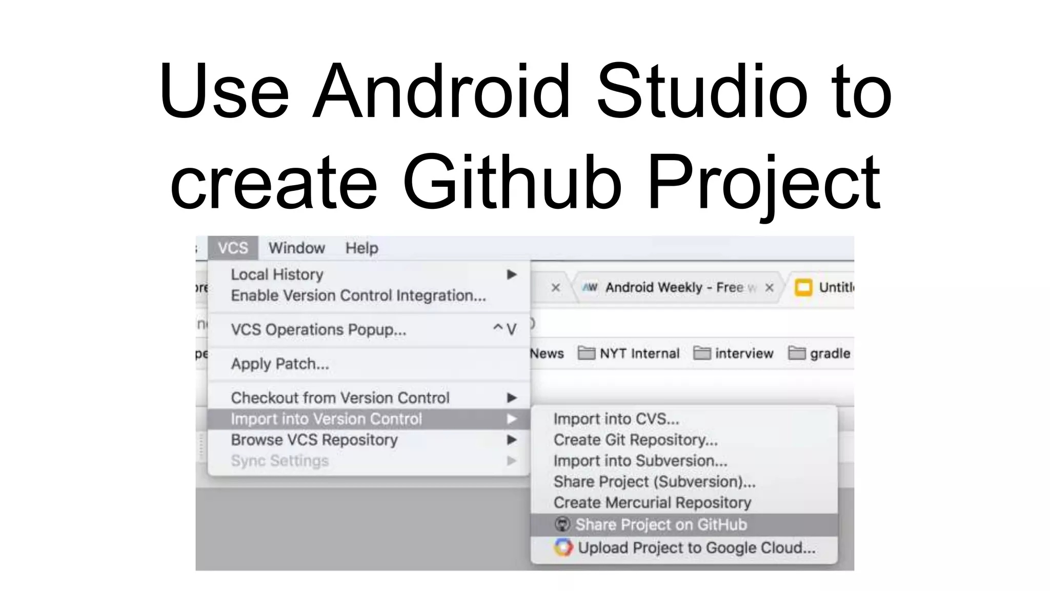Open Checkout from Version Control
This screenshot has height=591, width=1050.
[369, 398]
